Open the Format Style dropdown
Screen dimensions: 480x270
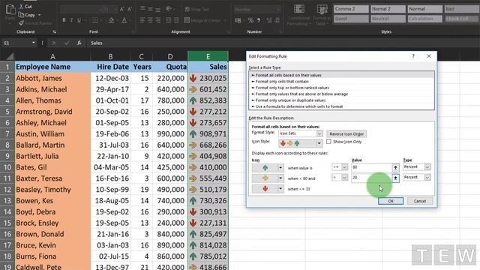point(319,133)
